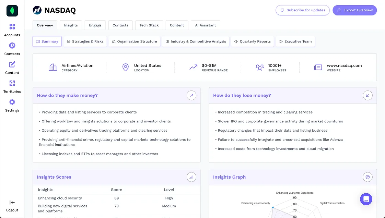Open Contacts in the left sidebar
The width and height of the screenshot is (385, 218).
pyautogui.click(x=12, y=49)
